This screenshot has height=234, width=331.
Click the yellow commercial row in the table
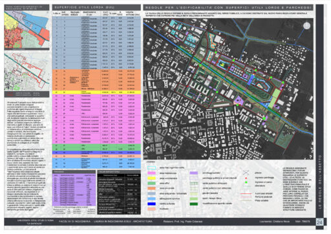click(x=96, y=92)
